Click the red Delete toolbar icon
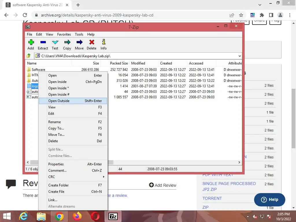 [92, 42]
